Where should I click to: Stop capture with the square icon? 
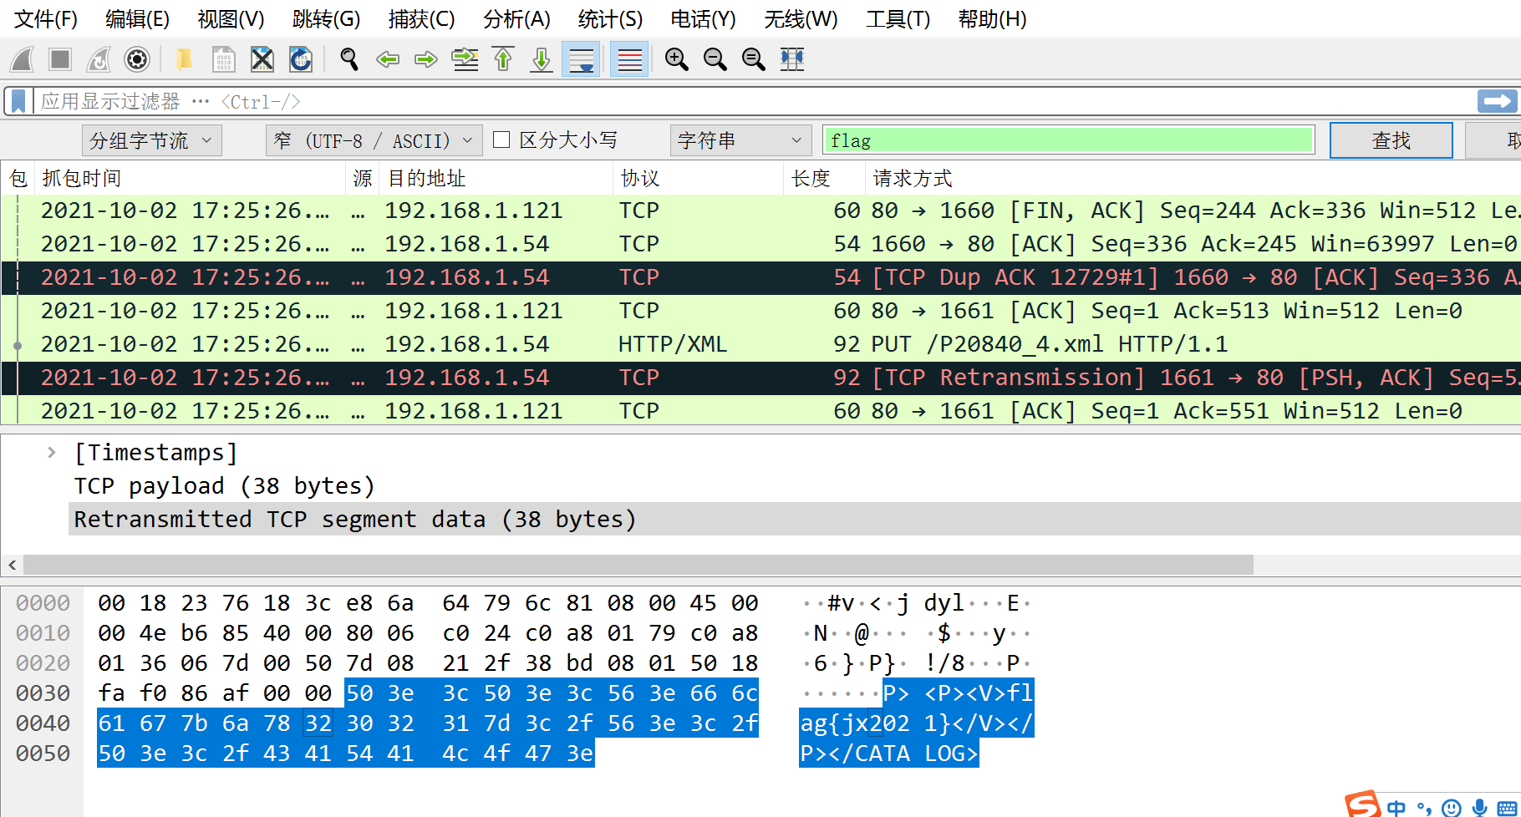pos(60,59)
